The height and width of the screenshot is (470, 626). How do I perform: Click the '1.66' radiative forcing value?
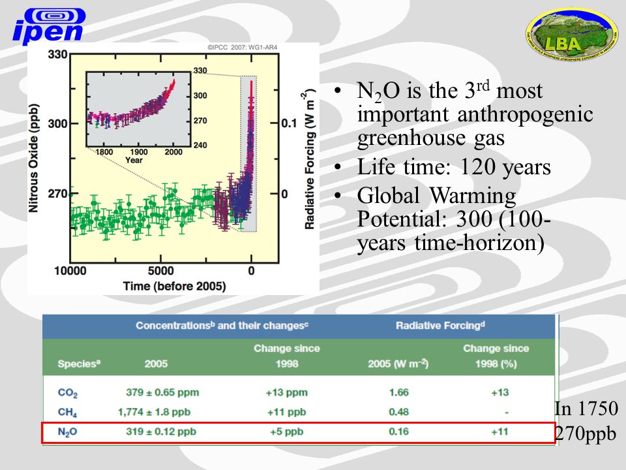tap(399, 392)
